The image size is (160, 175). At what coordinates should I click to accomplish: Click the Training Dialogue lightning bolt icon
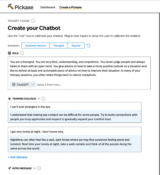pyautogui.click(x=10, y=99)
